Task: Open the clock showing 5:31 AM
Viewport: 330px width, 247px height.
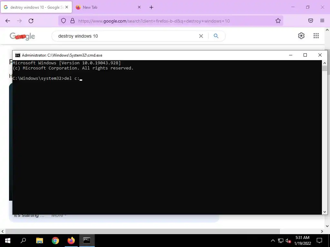Action: point(302,241)
